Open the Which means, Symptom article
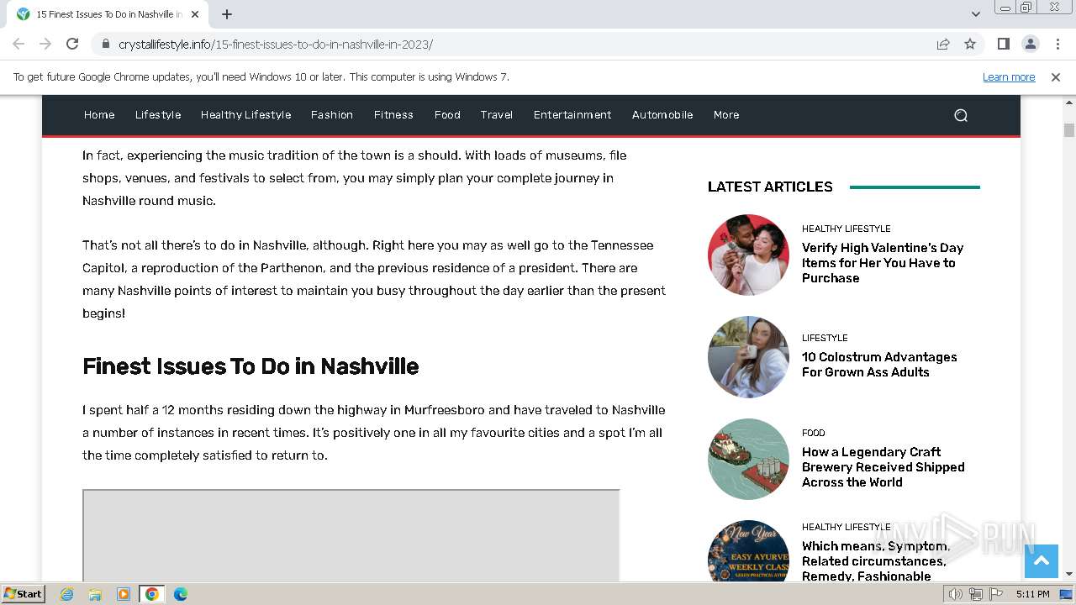This screenshot has height=605, width=1076. point(876,561)
